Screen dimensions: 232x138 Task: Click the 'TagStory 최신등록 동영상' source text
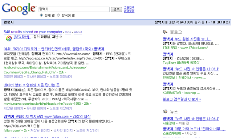181,63
